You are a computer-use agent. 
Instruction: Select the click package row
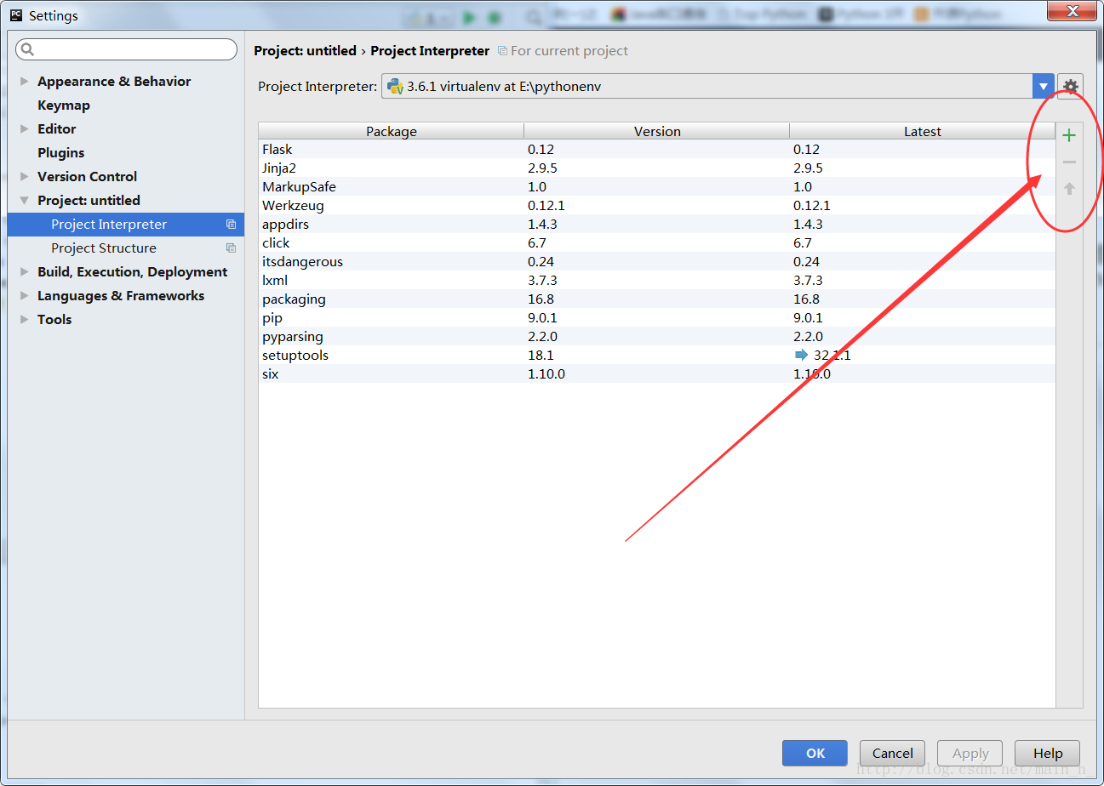pos(657,243)
